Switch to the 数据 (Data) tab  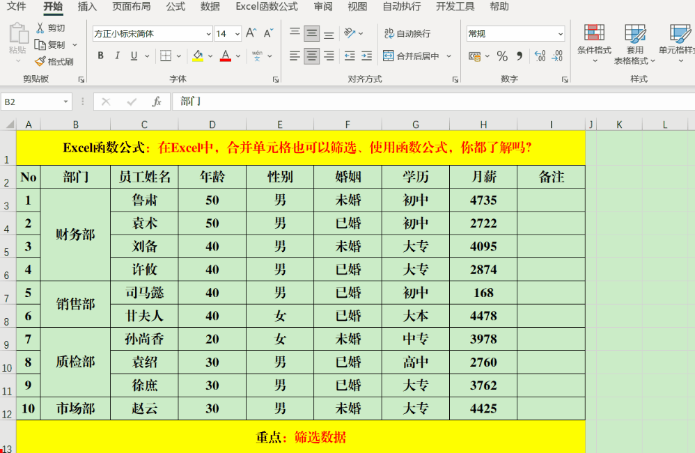click(x=210, y=6)
